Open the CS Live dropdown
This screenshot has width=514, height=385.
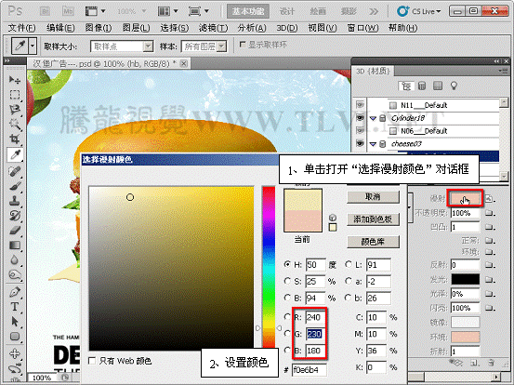click(419, 11)
